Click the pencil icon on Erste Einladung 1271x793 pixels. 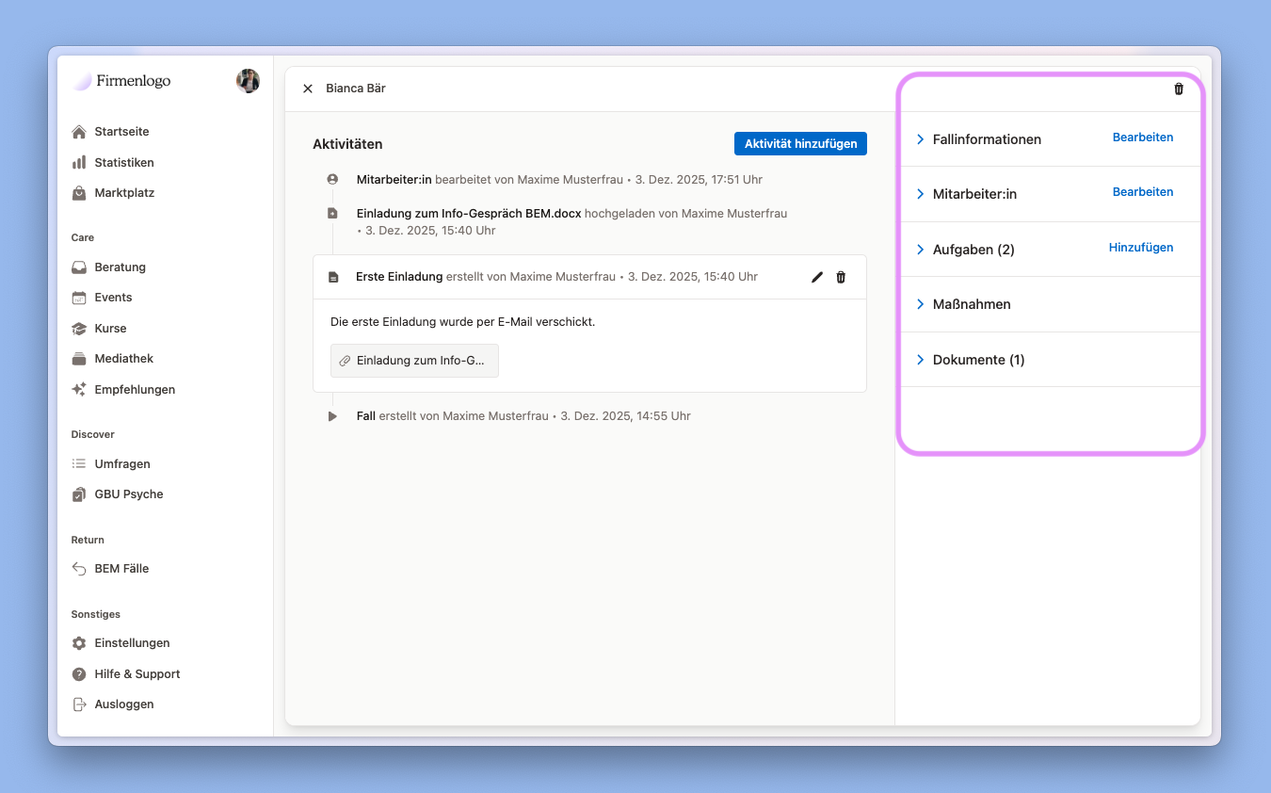(x=816, y=277)
